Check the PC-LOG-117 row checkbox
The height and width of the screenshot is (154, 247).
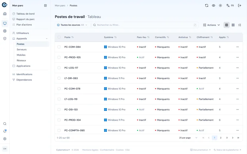pos(59,68)
